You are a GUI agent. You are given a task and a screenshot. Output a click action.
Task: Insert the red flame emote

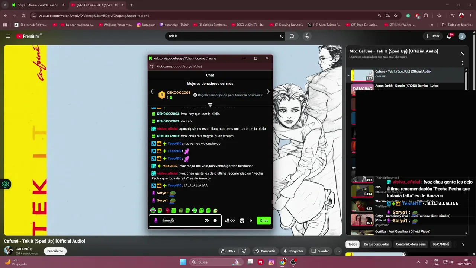coord(167,211)
